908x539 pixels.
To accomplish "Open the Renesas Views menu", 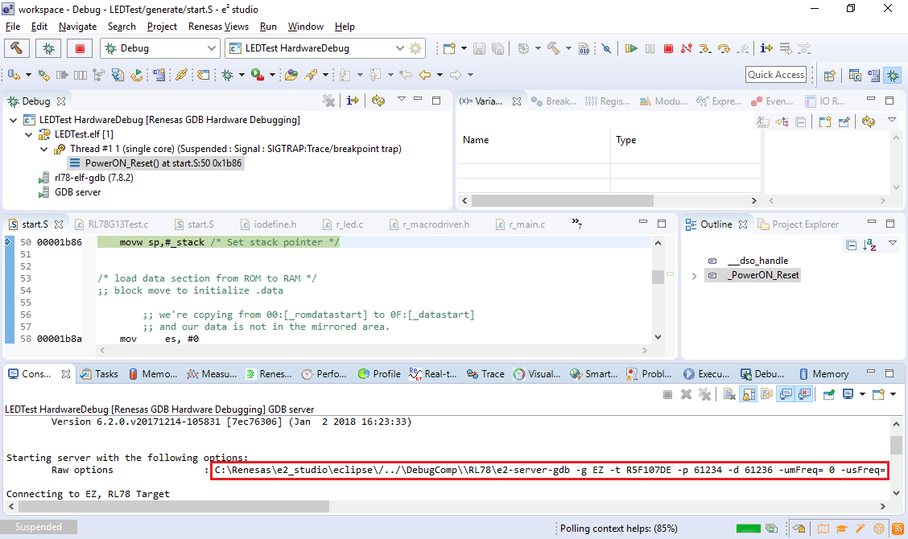I will tap(218, 27).
